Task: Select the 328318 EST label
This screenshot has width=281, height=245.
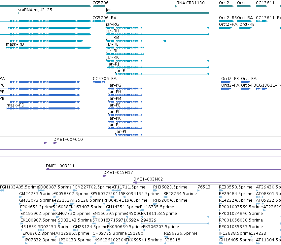Action: click(x=172, y=240)
